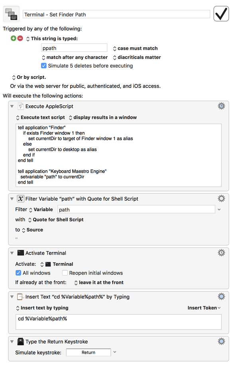Uncheck the All windows checkbox

click(x=18, y=273)
